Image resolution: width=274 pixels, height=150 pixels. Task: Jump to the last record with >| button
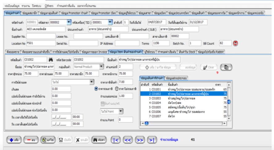point(151,140)
